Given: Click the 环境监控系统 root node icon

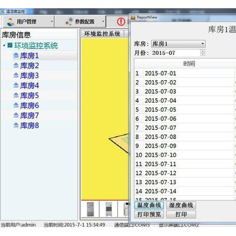Looking at the screenshot, I should pyautogui.click(x=10, y=45).
